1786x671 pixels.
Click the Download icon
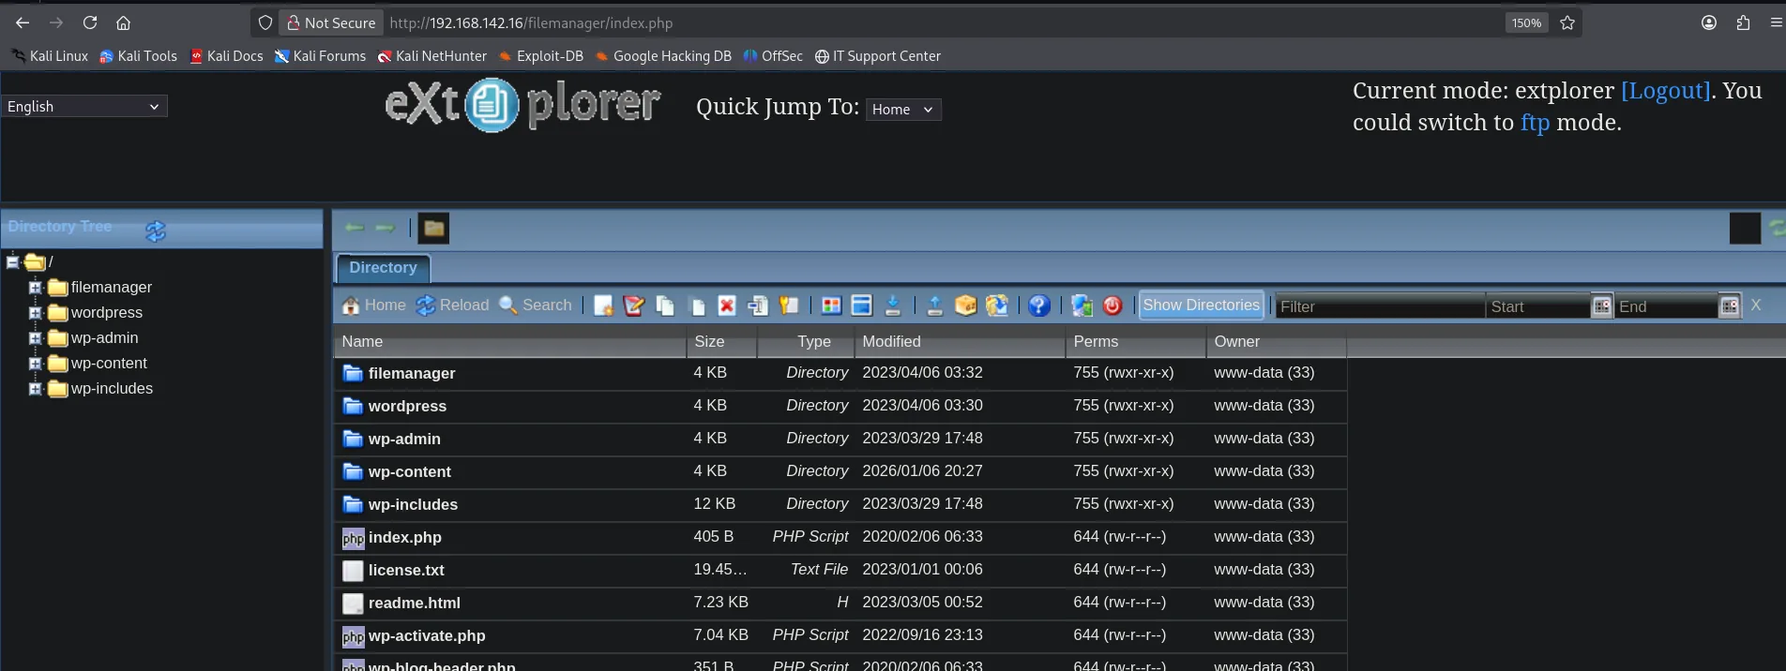[893, 306]
